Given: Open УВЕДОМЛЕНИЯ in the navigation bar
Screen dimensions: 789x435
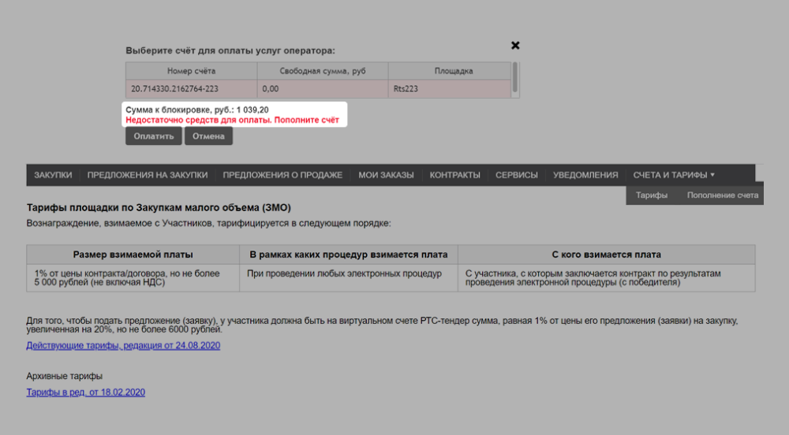Looking at the screenshot, I should coord(585,175).
